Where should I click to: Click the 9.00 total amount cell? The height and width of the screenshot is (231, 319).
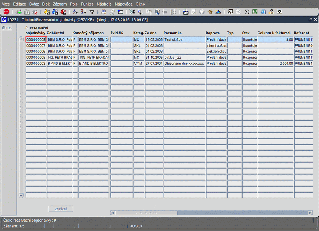[x=276, y=39]
